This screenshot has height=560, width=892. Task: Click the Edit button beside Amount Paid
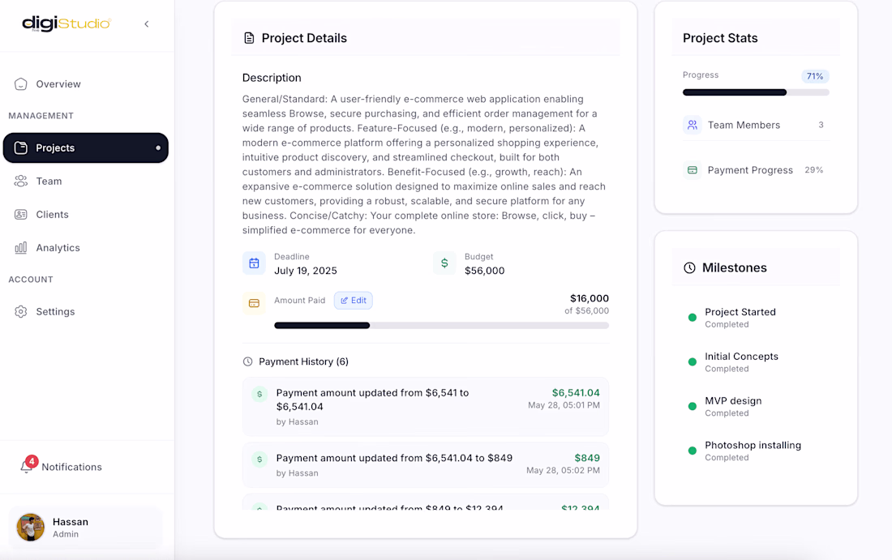coord(354,301)
